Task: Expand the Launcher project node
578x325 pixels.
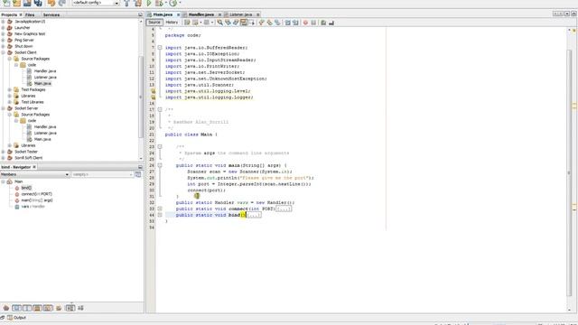Action: (4, 28)
